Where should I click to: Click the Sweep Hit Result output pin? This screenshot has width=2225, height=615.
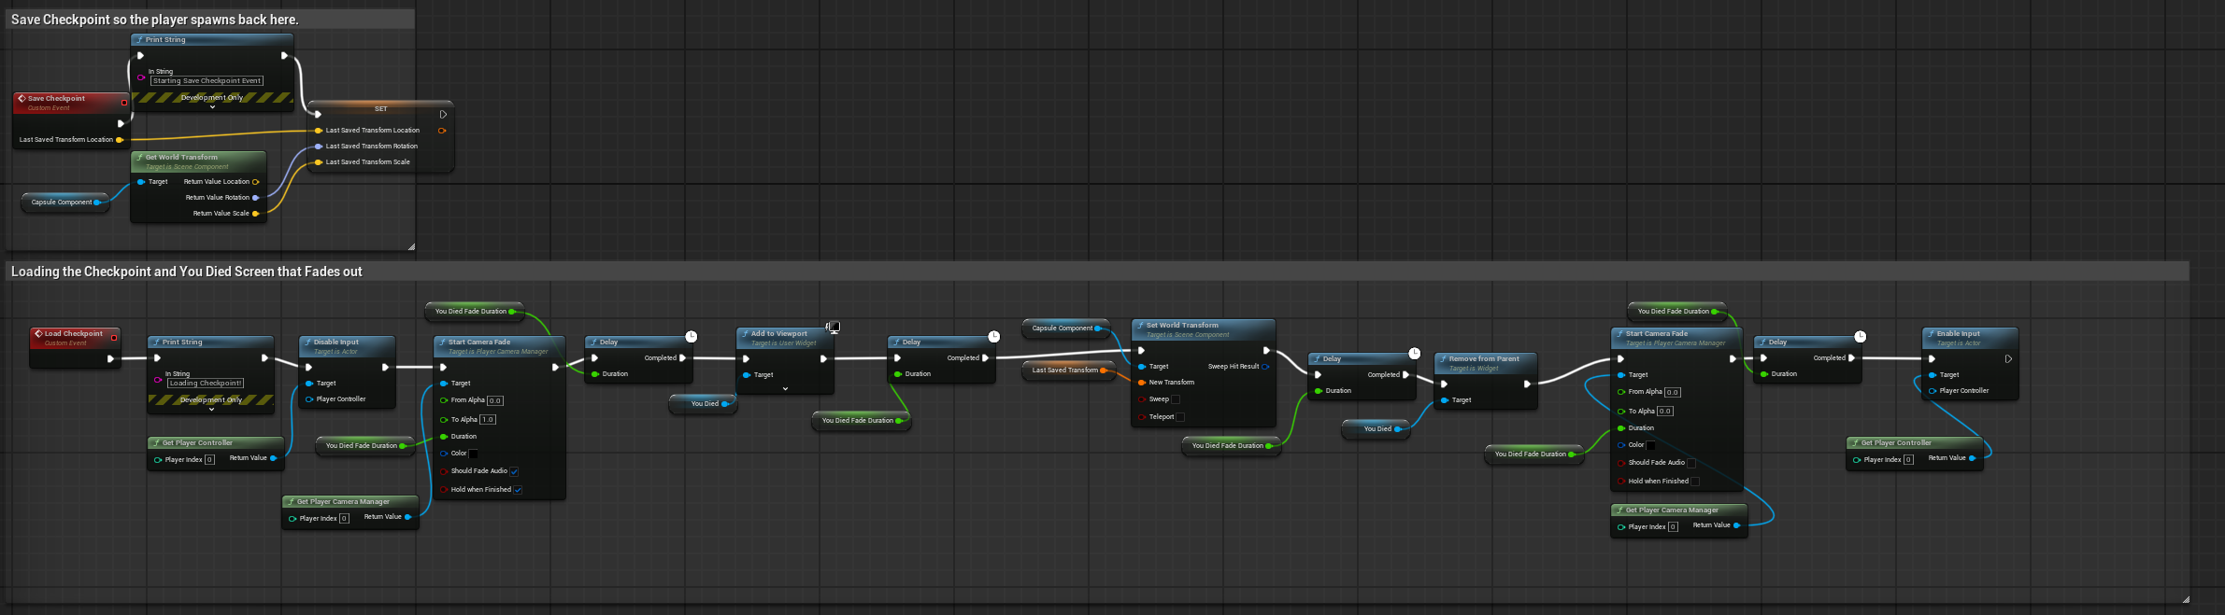1265,367
